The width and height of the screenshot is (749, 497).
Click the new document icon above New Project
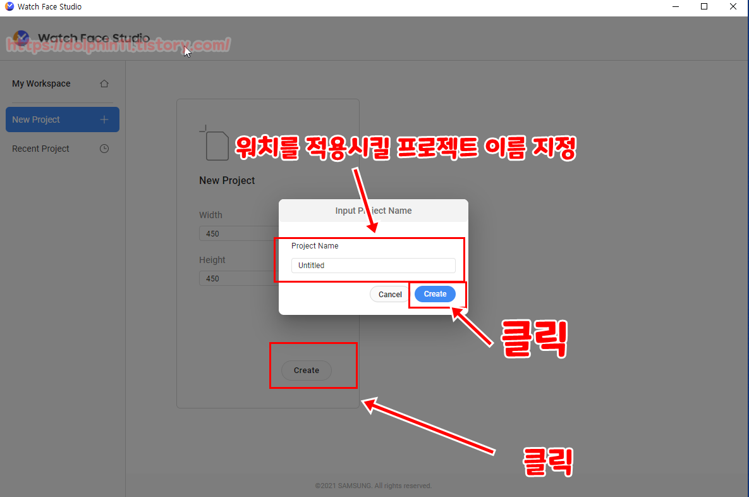[x=214, y=143]
